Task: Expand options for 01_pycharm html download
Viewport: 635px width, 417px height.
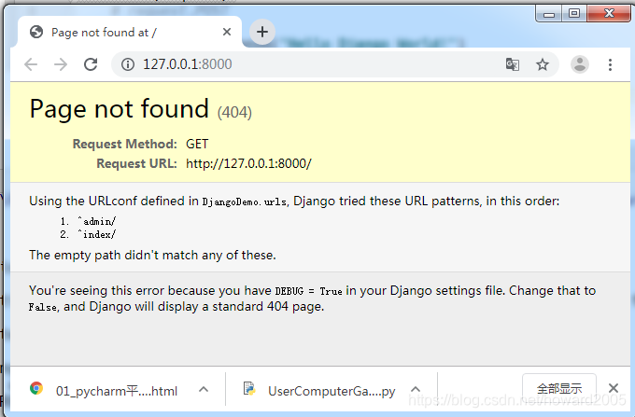Action: (x=204, y=390)
